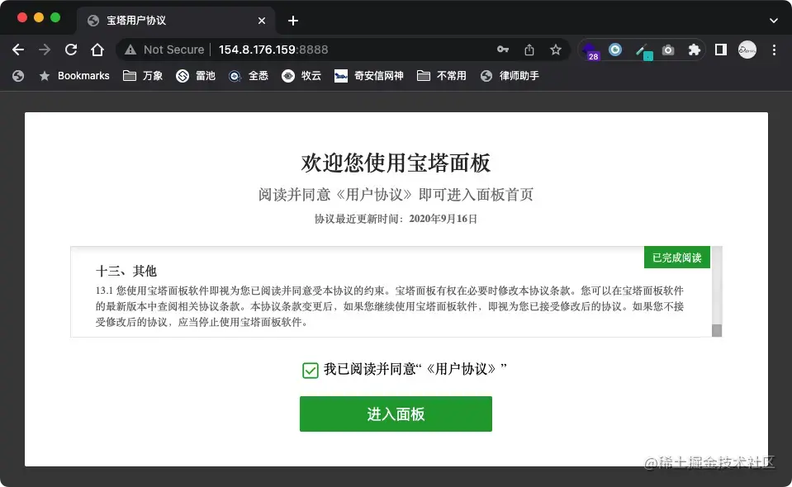792x487 pixels.
Task: Open the 不常用 bookmark folder
Action: [442, 76]
